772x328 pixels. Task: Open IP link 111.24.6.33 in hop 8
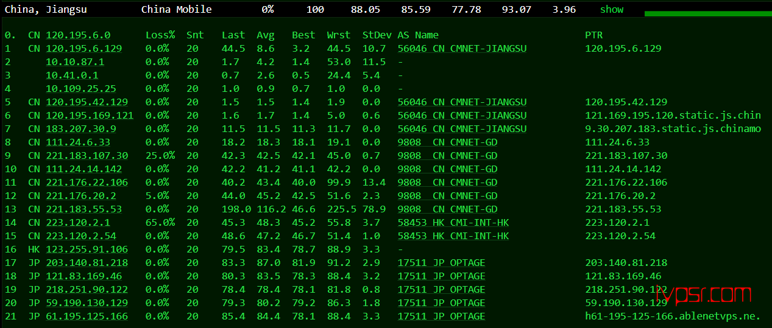point(78,142)
